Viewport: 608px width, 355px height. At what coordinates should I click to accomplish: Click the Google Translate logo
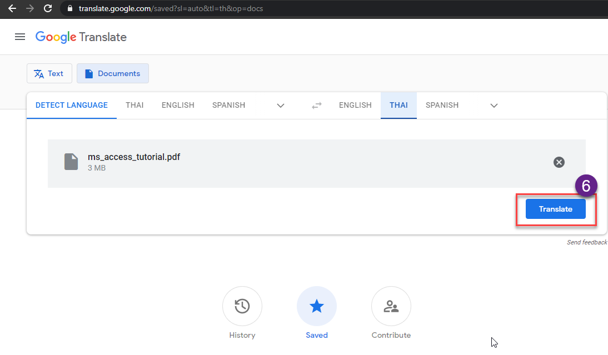[x=81, y=37]
